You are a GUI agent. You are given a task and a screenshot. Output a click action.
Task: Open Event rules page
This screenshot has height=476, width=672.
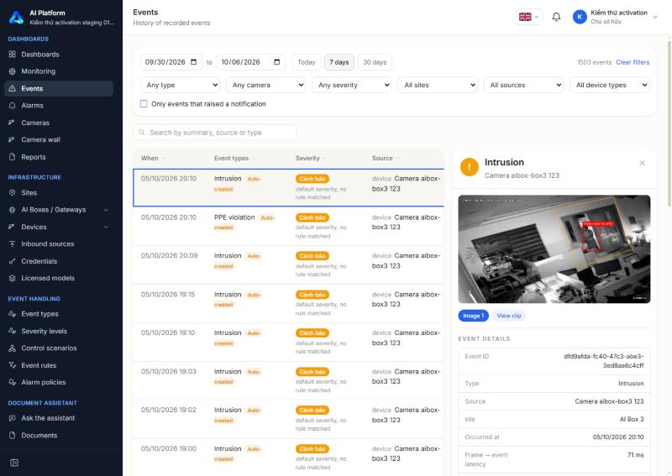pos(59,365)
